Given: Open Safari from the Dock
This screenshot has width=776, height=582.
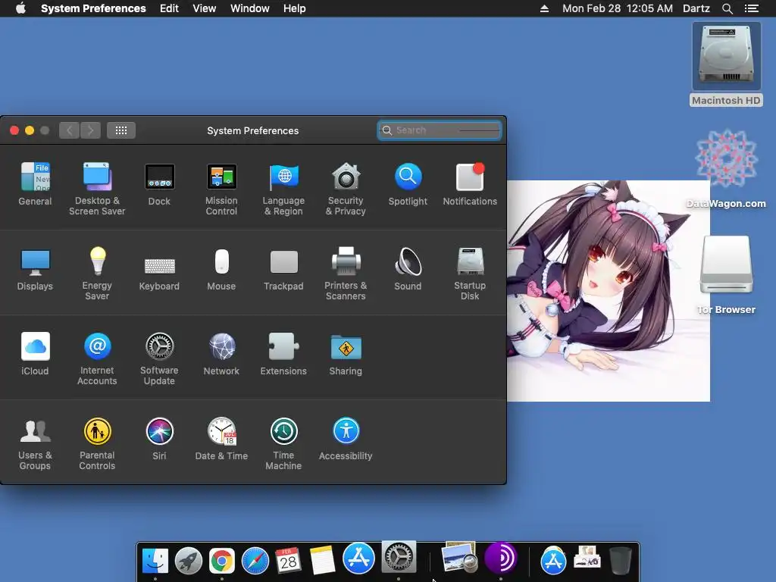Looking at the screenshot, I should pos(255,561).
